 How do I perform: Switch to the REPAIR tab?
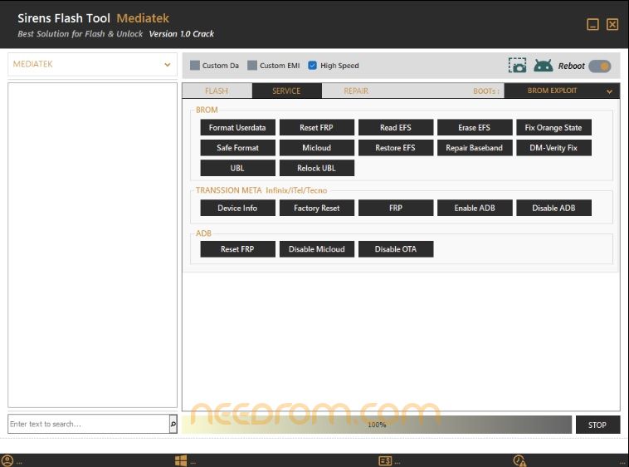click(x=356, y=91)
